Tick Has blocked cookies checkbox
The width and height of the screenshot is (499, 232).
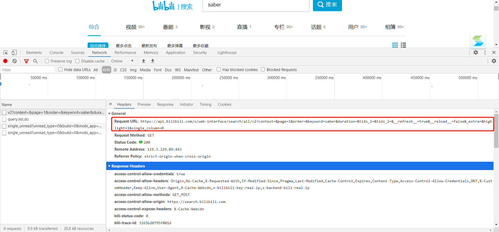[x=219, y=69]
